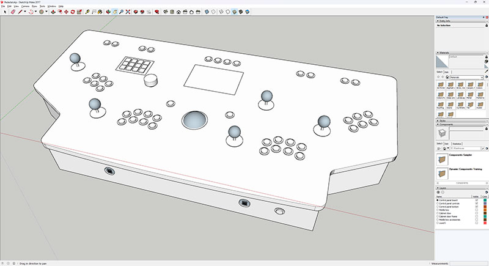Select the Tape Measure tool

[87, 12]
